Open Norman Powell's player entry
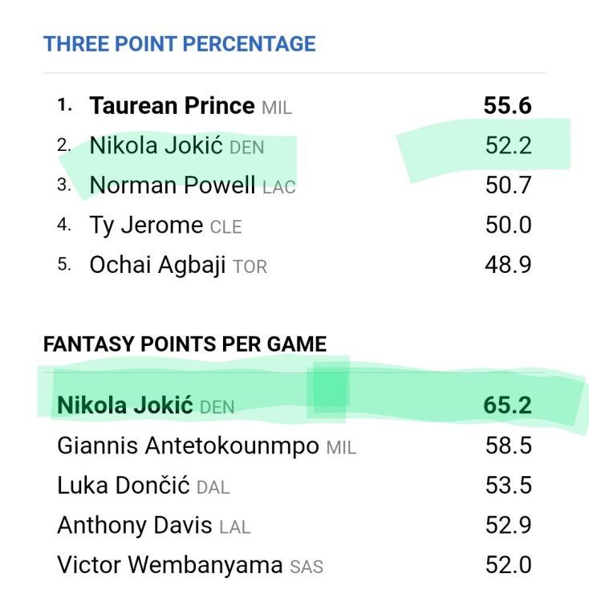589x602 pixels. 173,185
